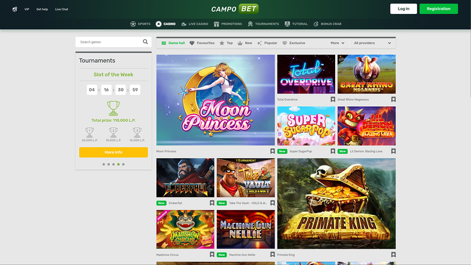Click the Registration button

tap(438, 8)
